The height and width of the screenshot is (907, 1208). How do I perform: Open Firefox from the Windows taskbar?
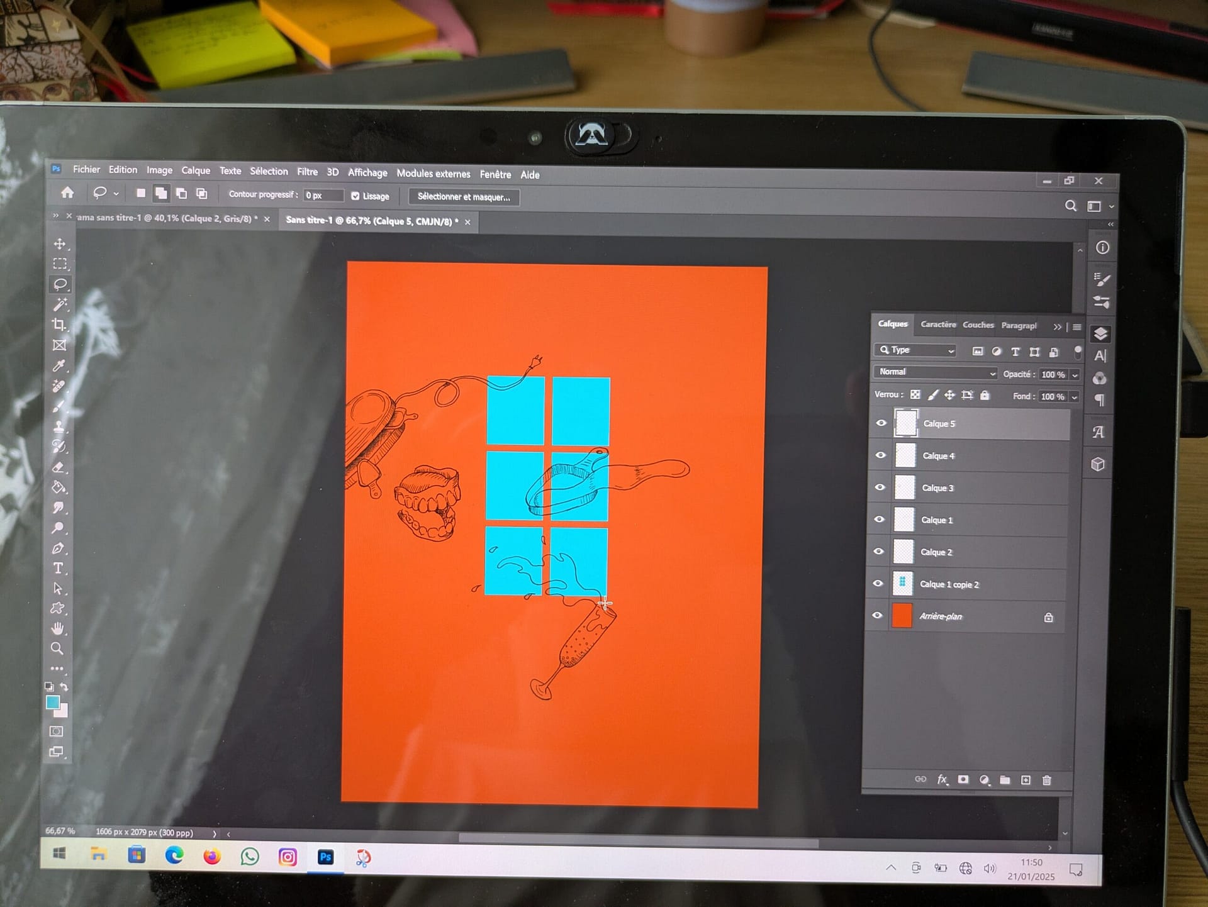pyautogui.click(x=212, y=856)
